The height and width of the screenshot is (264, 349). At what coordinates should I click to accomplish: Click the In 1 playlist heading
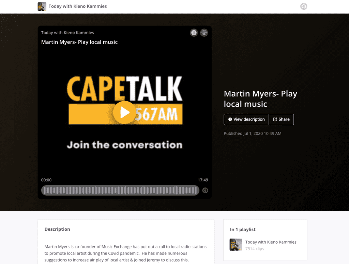coord(243,229)
